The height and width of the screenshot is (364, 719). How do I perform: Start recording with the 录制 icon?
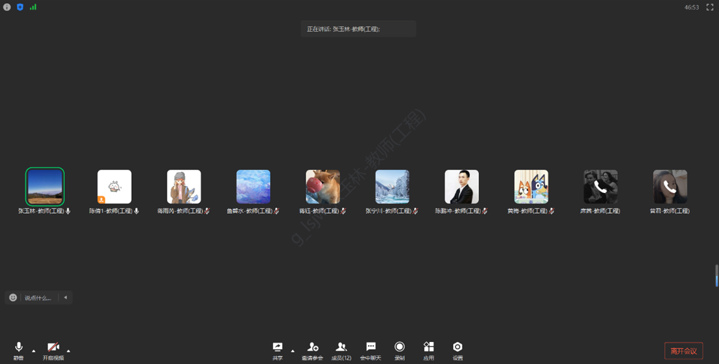(x=400, y=348)
